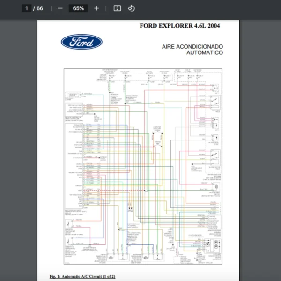
Task: Focus the current page number field
Action: pyautogui.click(x=26, y=8)
